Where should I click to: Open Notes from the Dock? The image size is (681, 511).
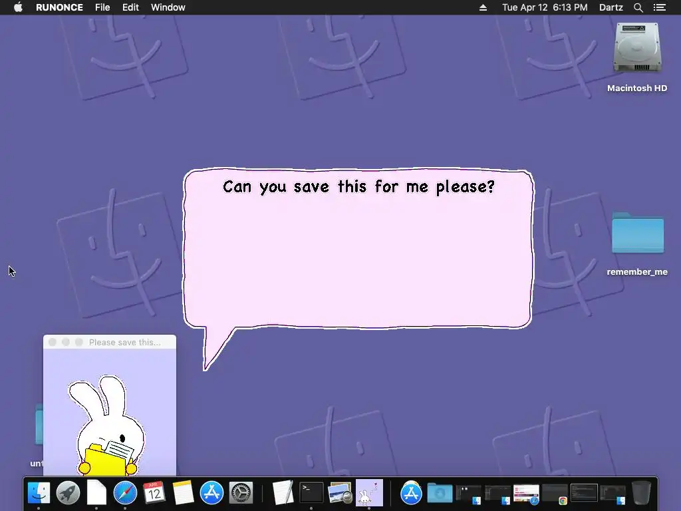point(183,493)
